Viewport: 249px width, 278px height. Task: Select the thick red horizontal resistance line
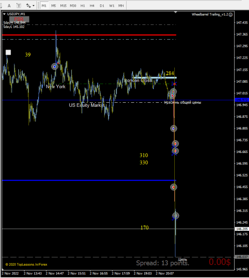(x=89, y=35)
